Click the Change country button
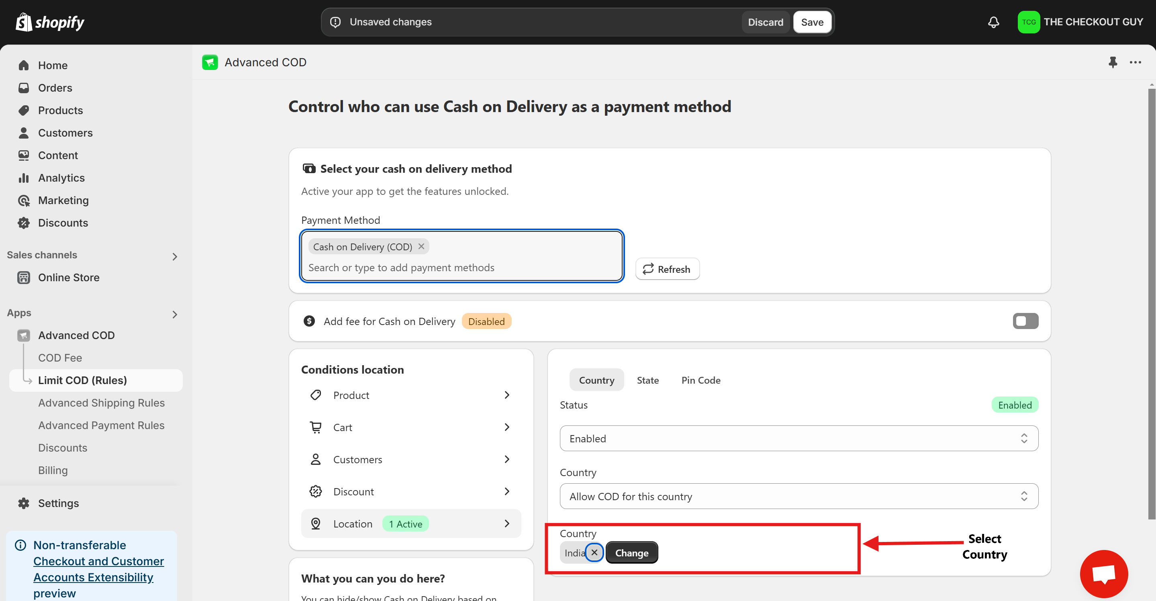 pyautogui.click(x=631, y=552)
